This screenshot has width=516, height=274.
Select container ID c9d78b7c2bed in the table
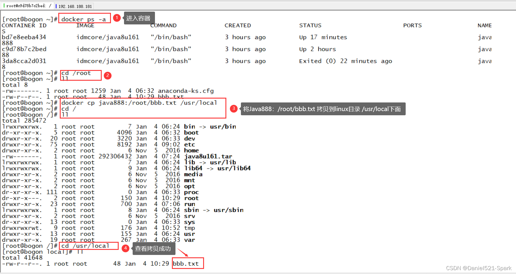24,49
